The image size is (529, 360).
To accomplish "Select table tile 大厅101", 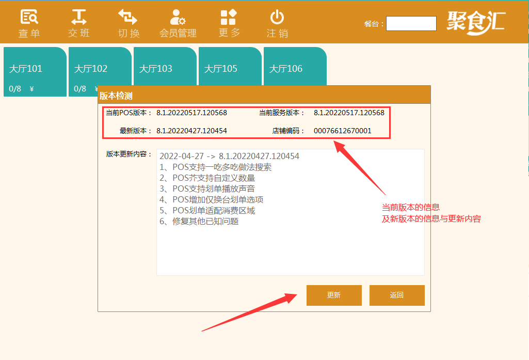I will [35, 71].
